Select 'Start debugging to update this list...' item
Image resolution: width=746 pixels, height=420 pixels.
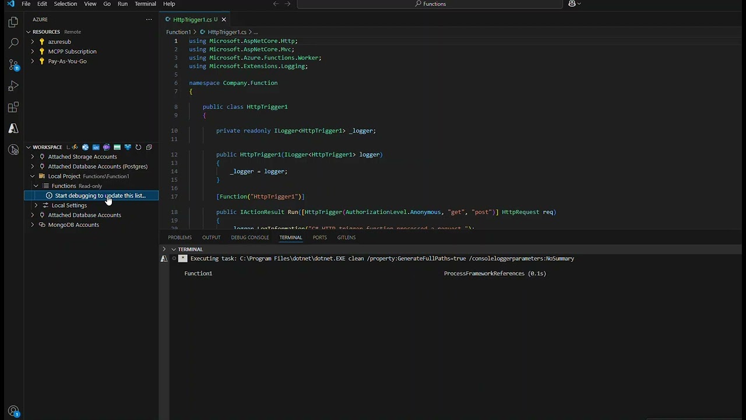pyautogui.click(x=92, y=195)
